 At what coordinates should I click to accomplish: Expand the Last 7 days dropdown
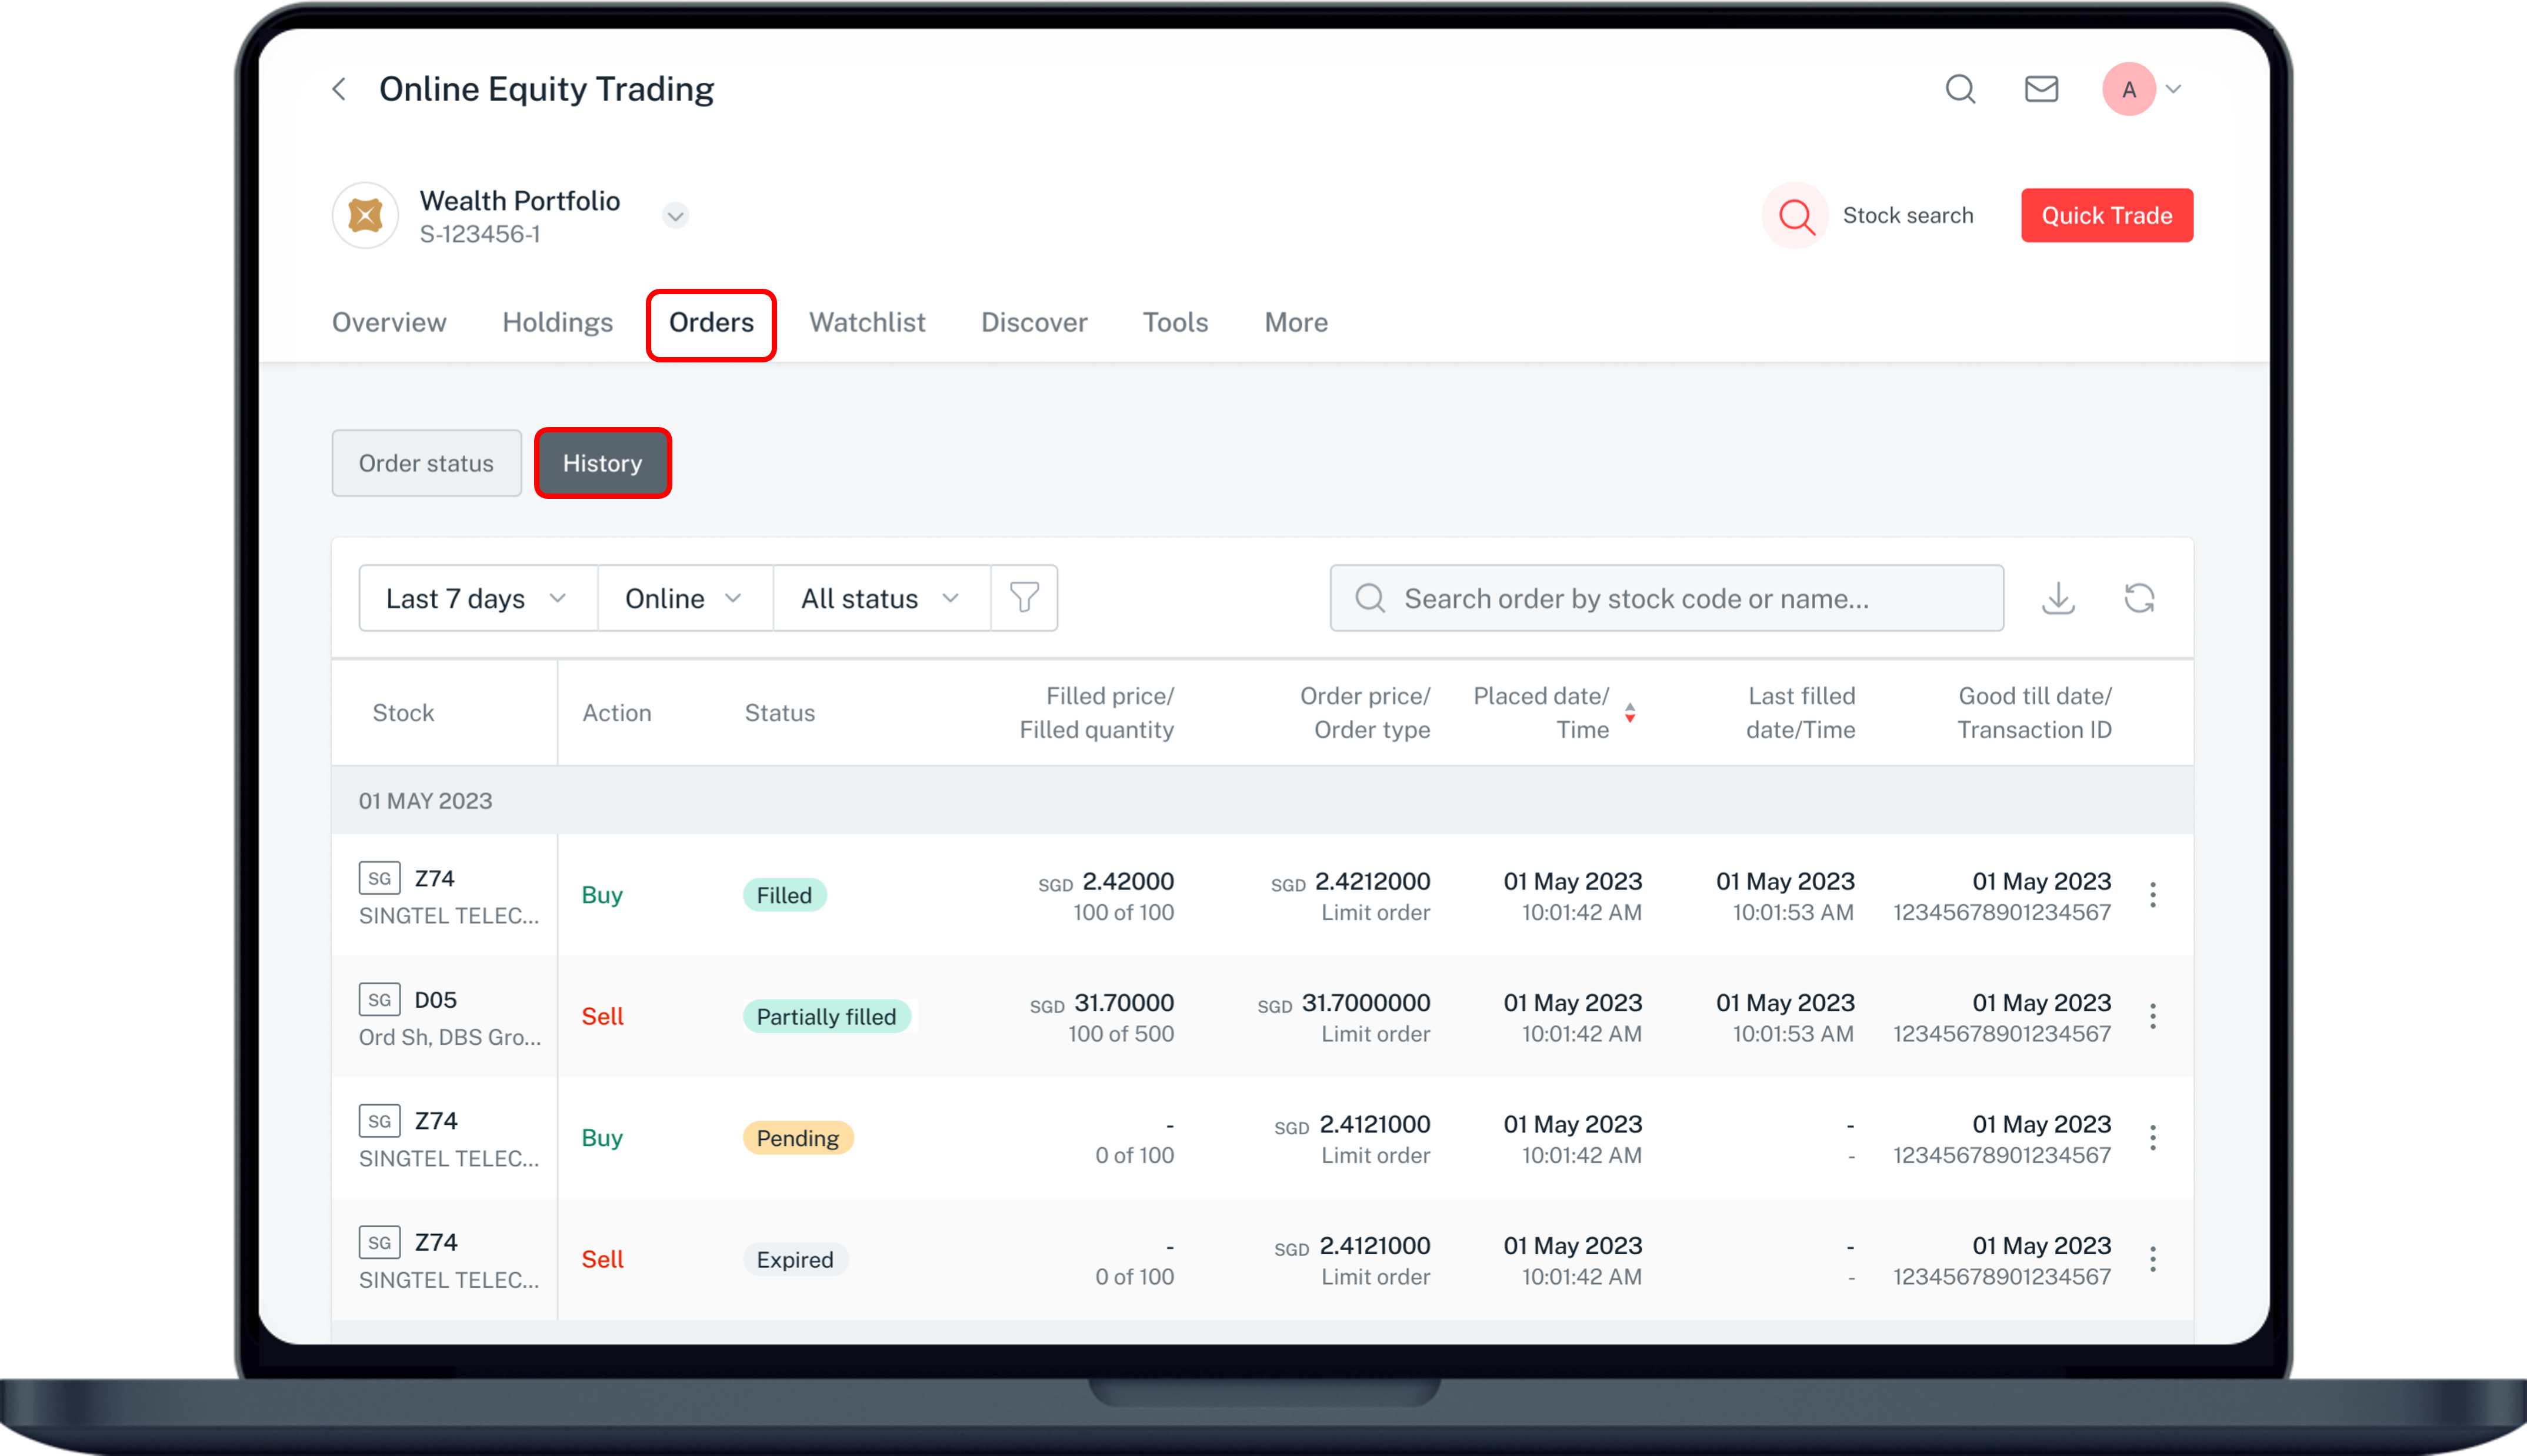click(477, 598)
